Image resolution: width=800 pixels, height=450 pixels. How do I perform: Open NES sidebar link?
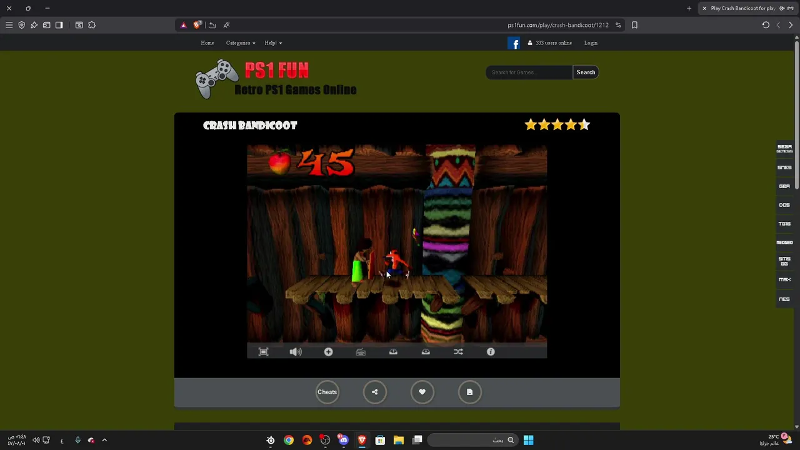pyautogui.click(x=784, y=299)
